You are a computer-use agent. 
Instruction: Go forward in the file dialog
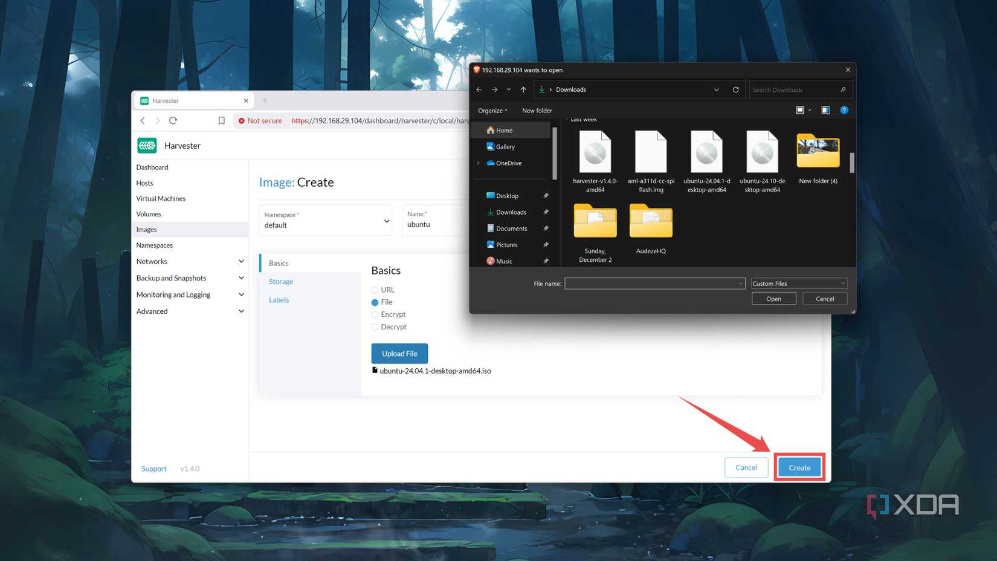(494, 89)
